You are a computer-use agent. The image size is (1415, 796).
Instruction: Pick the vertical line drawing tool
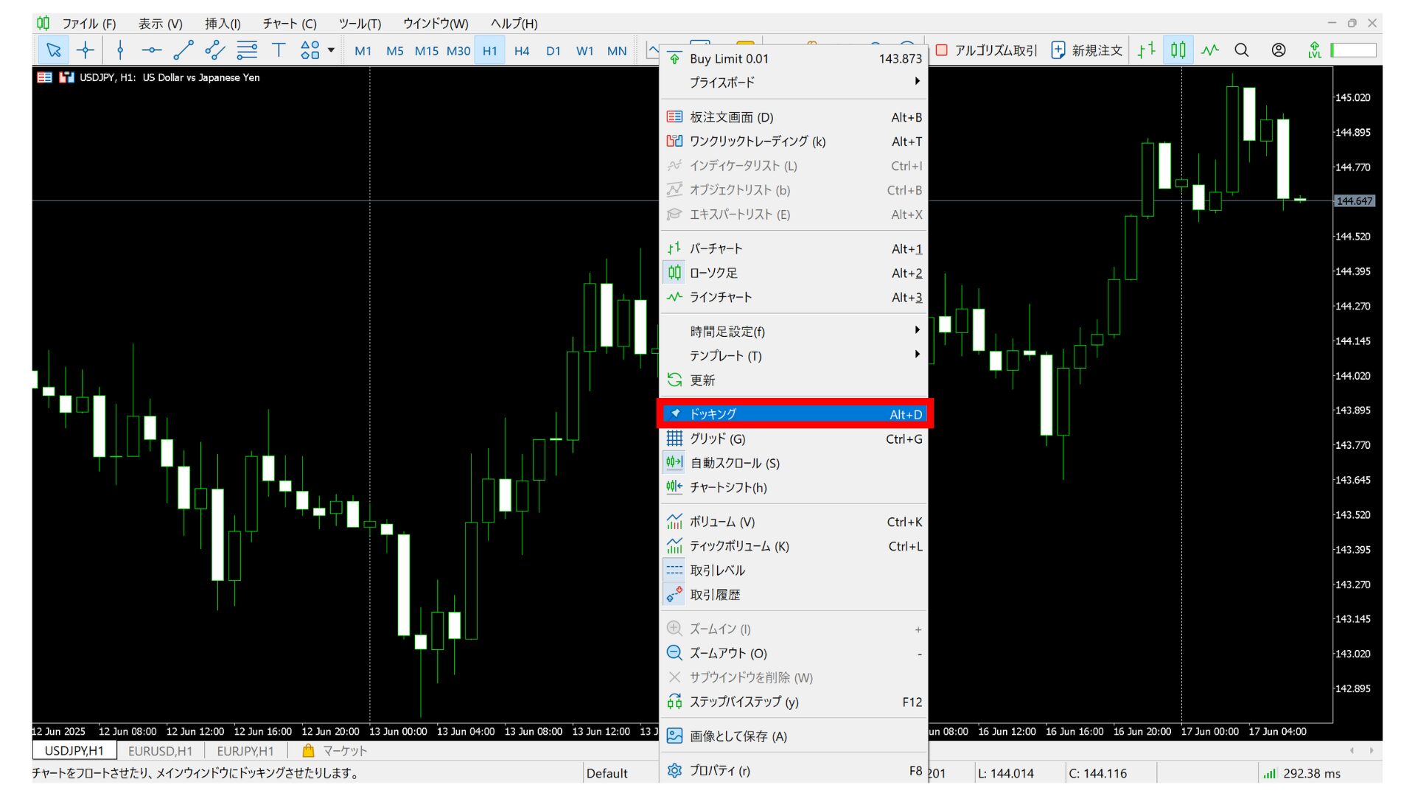pos(120,50)
